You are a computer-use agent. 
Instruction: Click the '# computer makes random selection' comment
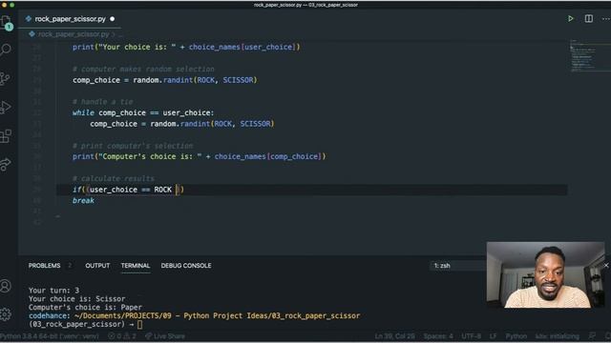(x=143, y=69)
